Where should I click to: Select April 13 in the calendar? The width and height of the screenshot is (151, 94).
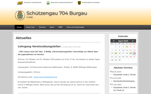[x=134, y=50]
